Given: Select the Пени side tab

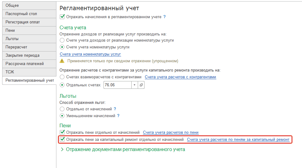Looking at the screenshot, I should click(x=29, y=31).
